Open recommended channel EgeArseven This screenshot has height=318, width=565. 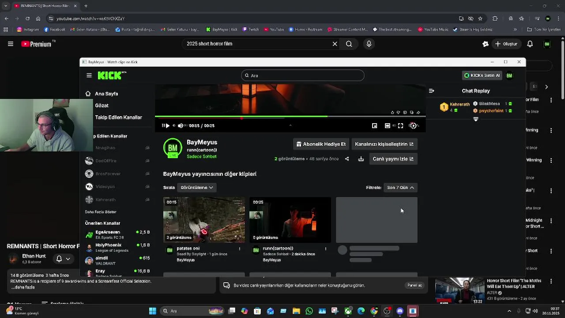[117, 235]
